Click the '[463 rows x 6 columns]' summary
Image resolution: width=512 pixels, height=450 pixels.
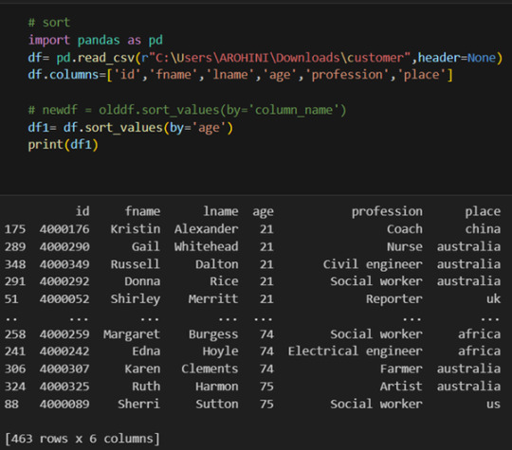[x=82, y=439]
